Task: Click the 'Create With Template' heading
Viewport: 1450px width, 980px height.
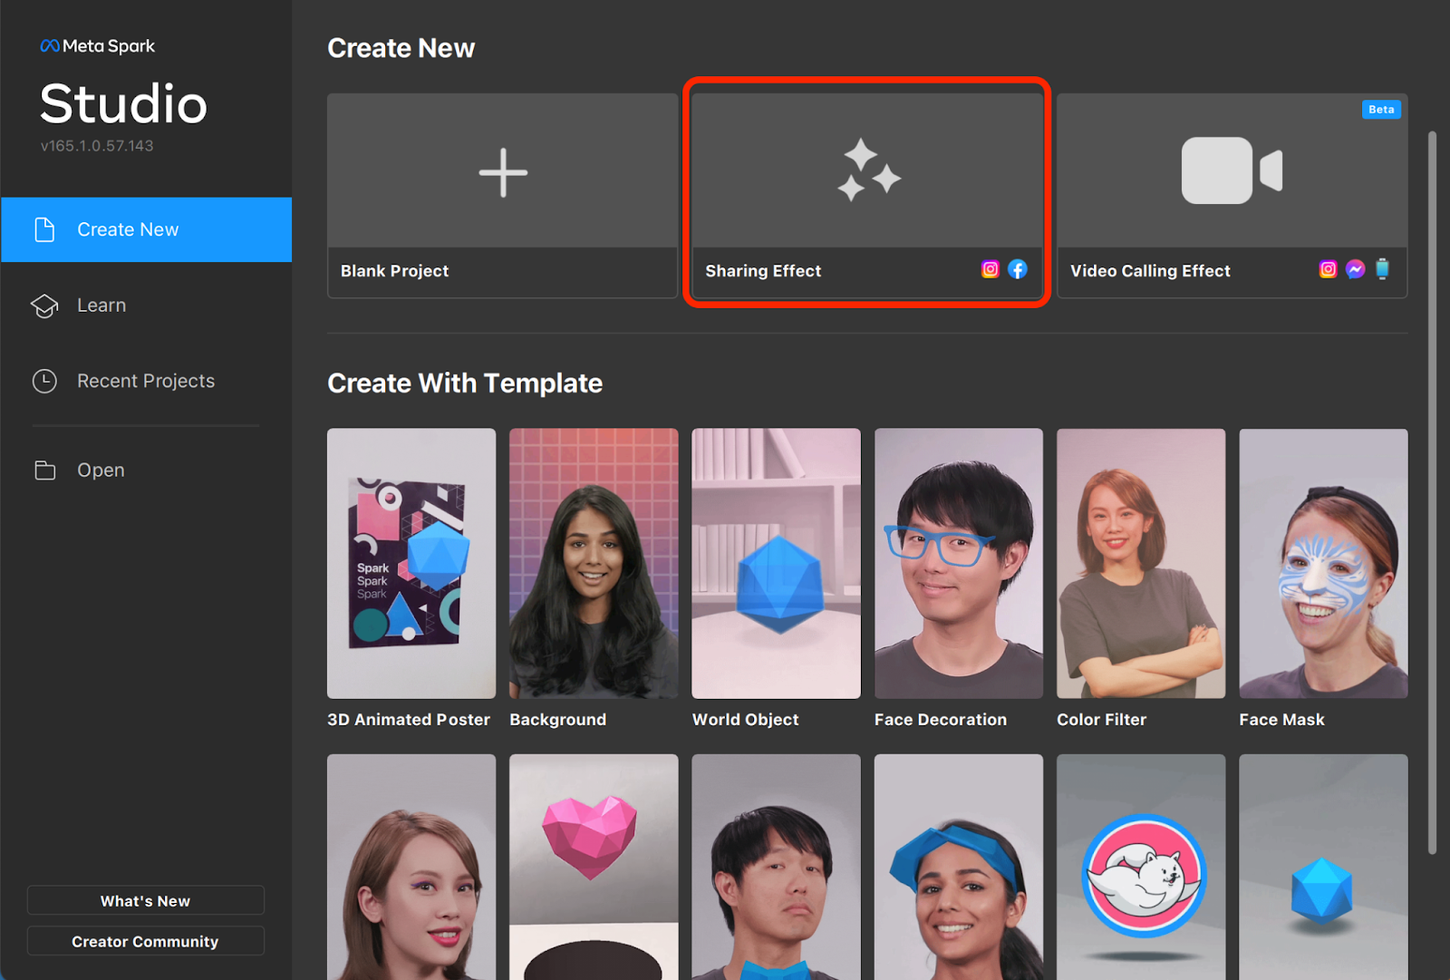Action: click(x=465, y=383)
